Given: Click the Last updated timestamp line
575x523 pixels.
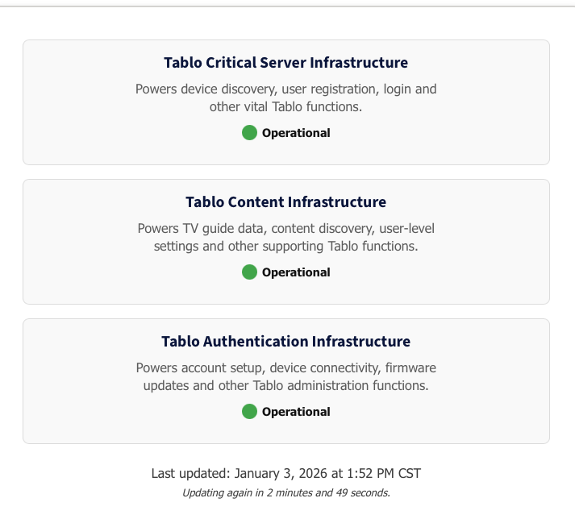Looking at the screenshot, I should [x=285, y=474].
